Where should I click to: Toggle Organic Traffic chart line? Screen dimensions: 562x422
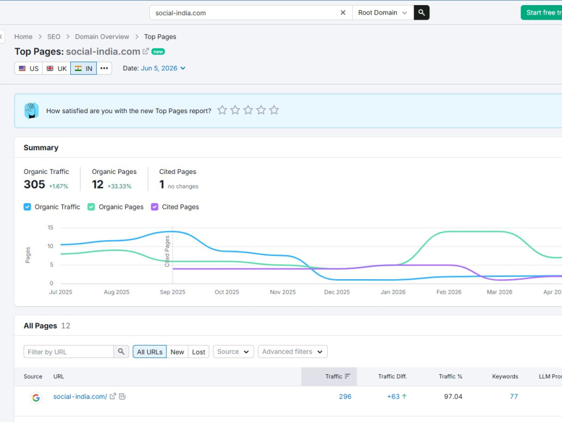pos(27,206)
